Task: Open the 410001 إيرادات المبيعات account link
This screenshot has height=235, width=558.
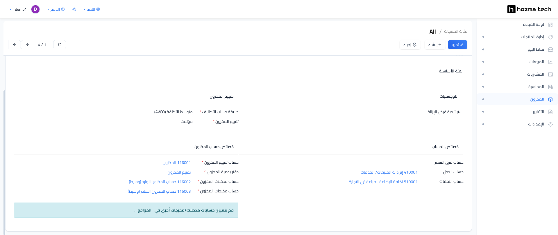Action: tap(389, 172)
